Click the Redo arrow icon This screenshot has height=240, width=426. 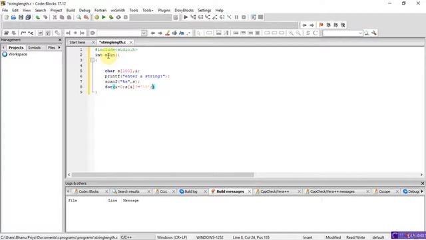(x=45, y=17)
